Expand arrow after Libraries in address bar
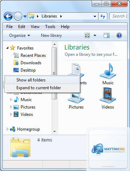Viewport: 130px width, 171px height. point(61,16)
